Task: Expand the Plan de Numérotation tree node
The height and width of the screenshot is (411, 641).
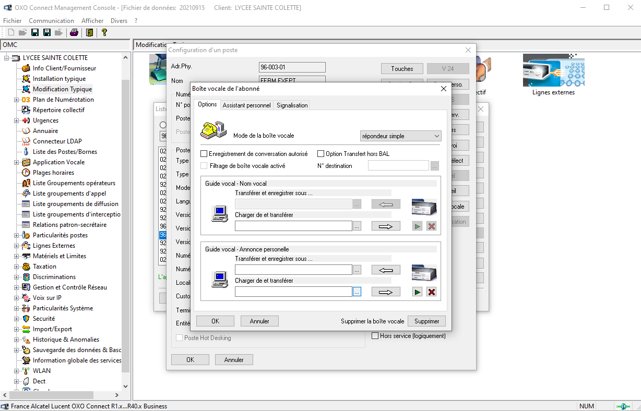Action: tap(16, 100)
